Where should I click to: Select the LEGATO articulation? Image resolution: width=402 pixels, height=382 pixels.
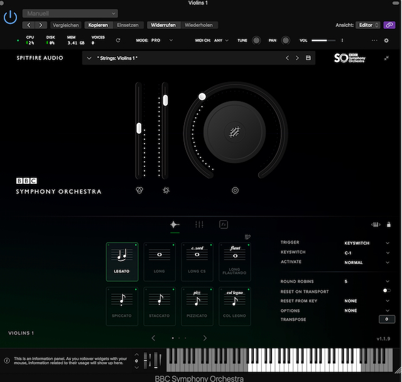[122, 262]
